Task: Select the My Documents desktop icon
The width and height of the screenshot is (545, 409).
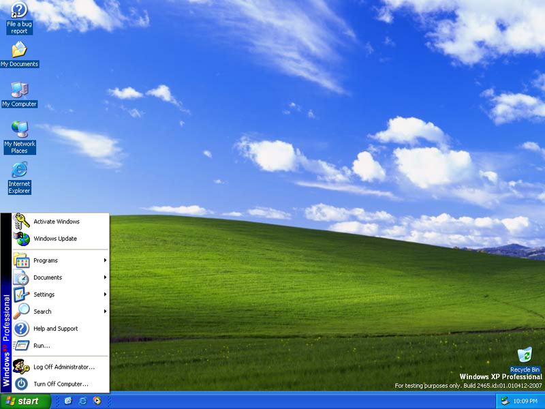Action: coord(19,55)
